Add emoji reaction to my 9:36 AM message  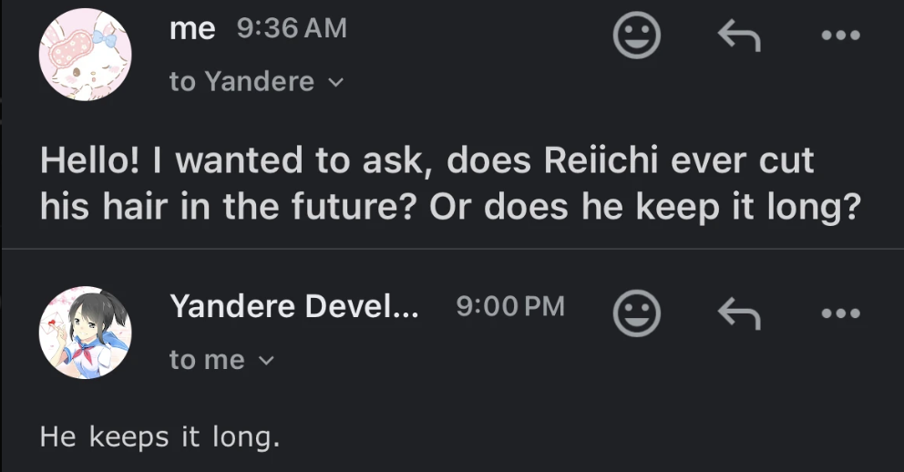(x=636, y=36)
